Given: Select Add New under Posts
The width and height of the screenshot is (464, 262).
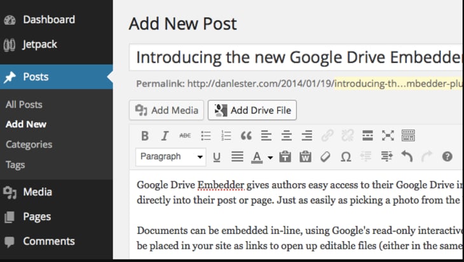Looking at the screenshot, I should (x=26, y=125).
